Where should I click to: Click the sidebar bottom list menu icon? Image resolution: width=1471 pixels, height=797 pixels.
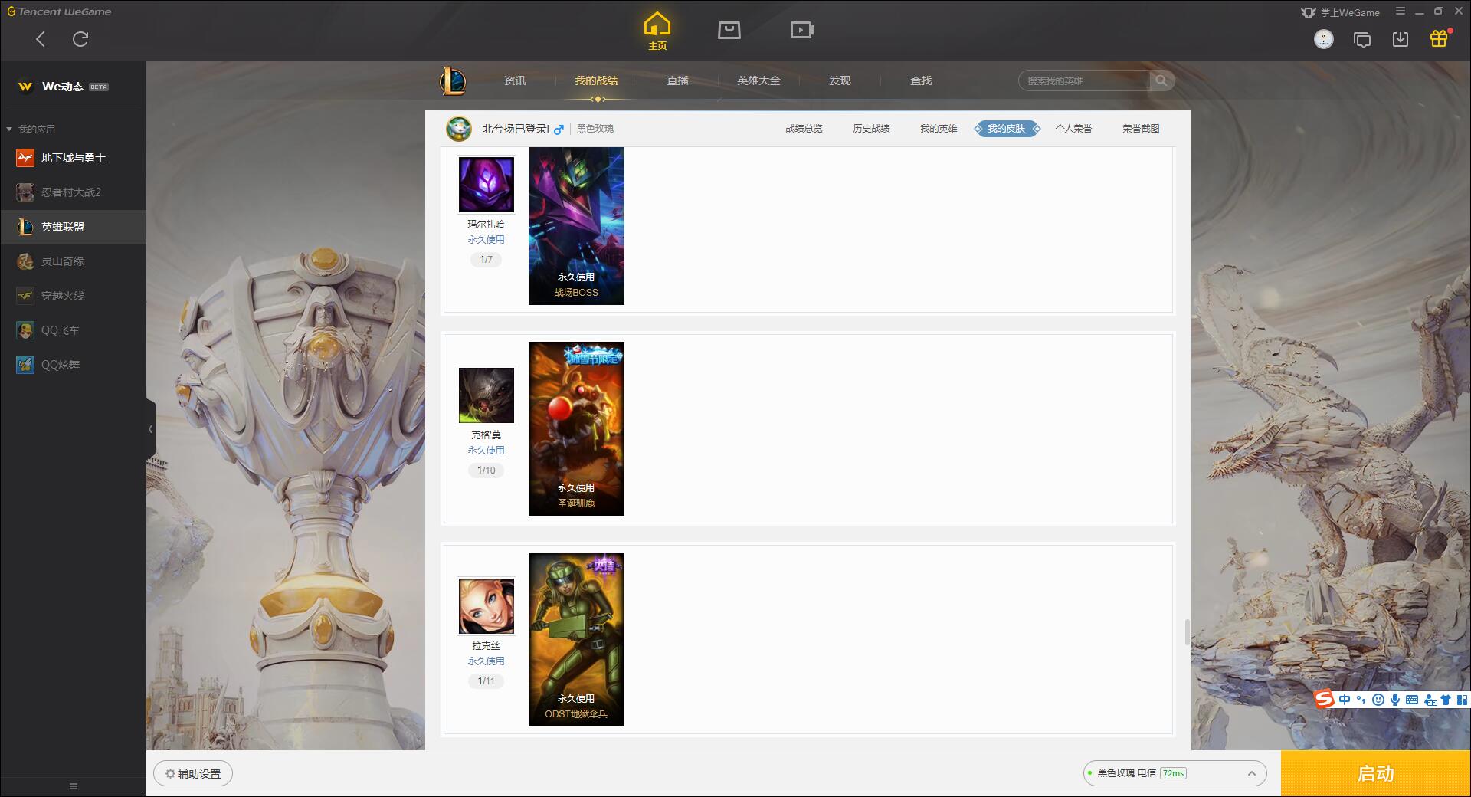pos(74,786)
